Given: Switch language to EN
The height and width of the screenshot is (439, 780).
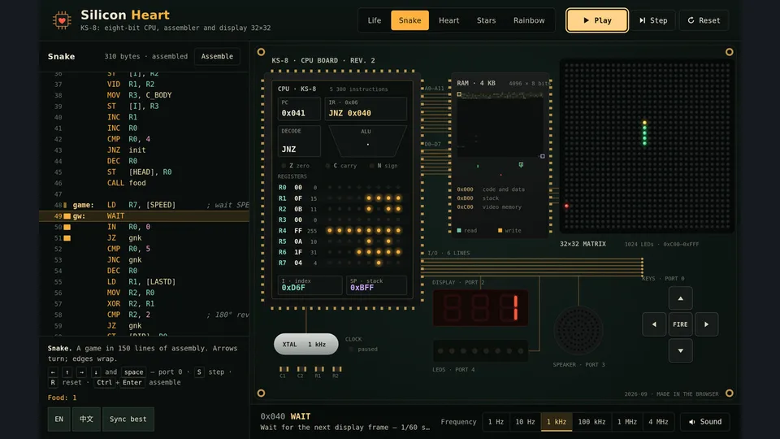Looking at the screenshot, I should click(x=58, y=419).
